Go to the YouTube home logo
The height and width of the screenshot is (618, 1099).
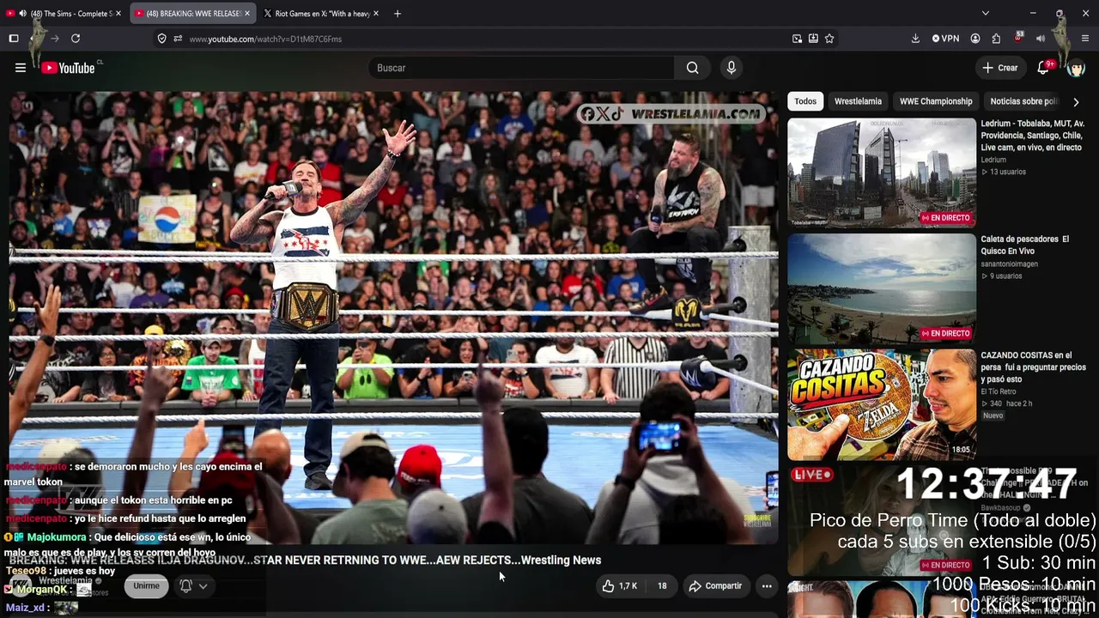click(68, 68)
